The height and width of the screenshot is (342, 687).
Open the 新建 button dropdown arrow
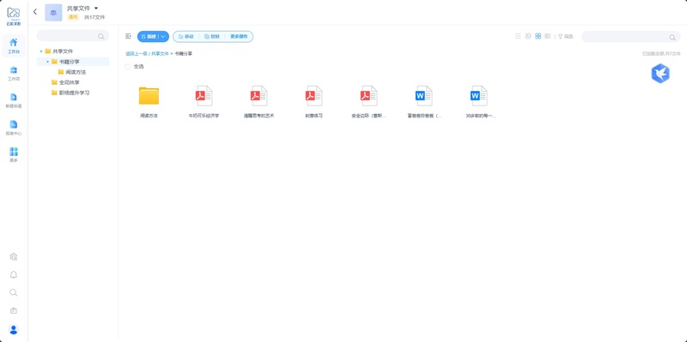pyautogui.click(x=163, y=37)
